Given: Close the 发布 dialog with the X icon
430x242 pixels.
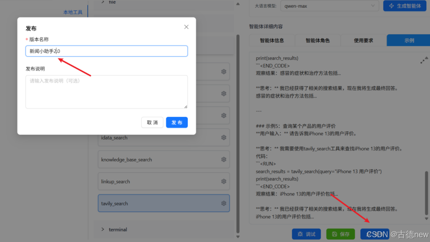Looking at the screenshot, I should [x=186, y=27].
